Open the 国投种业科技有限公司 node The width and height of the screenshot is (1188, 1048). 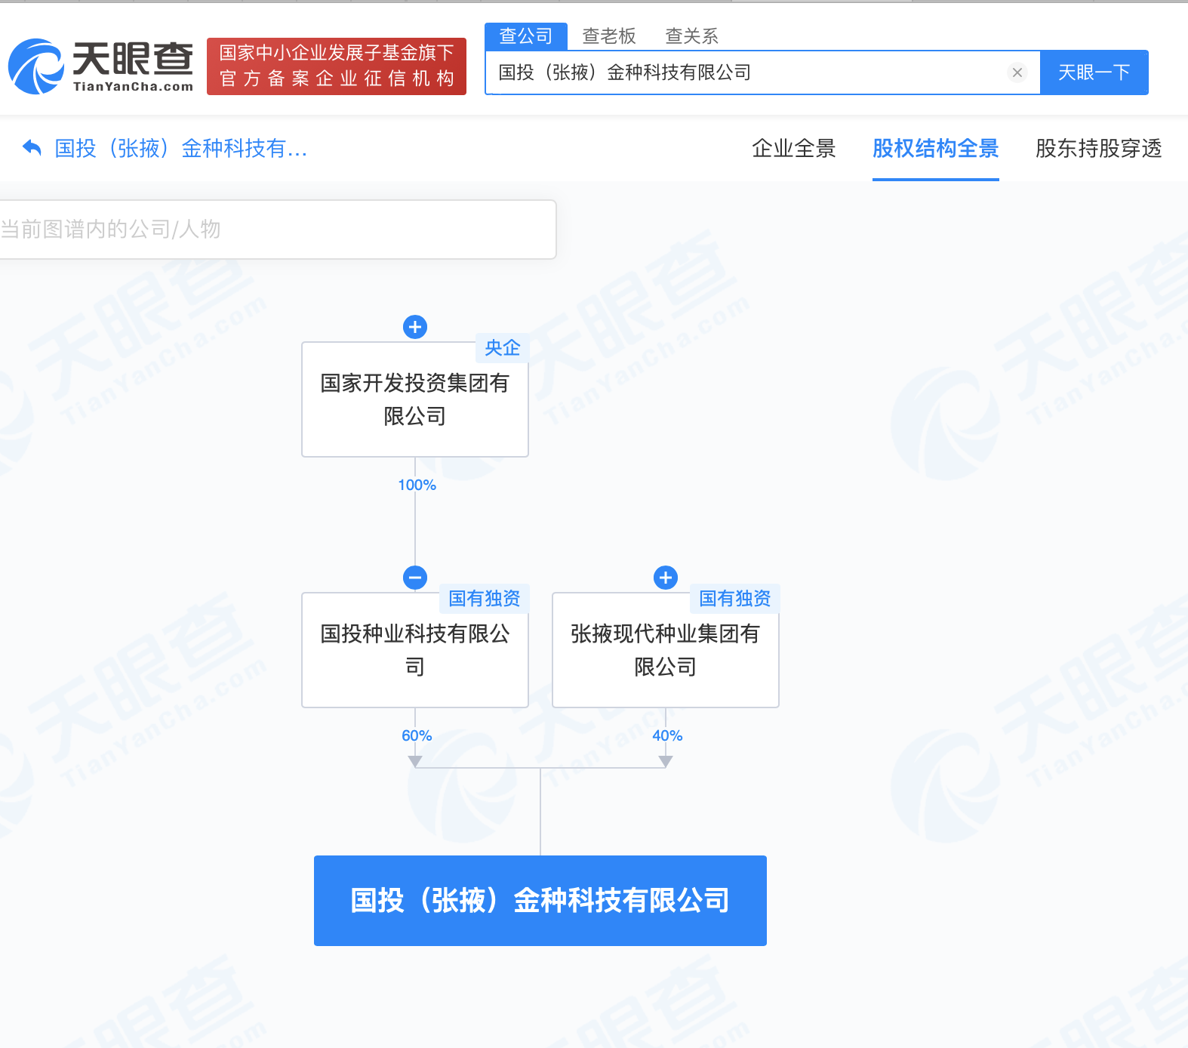tap(415, 650)
